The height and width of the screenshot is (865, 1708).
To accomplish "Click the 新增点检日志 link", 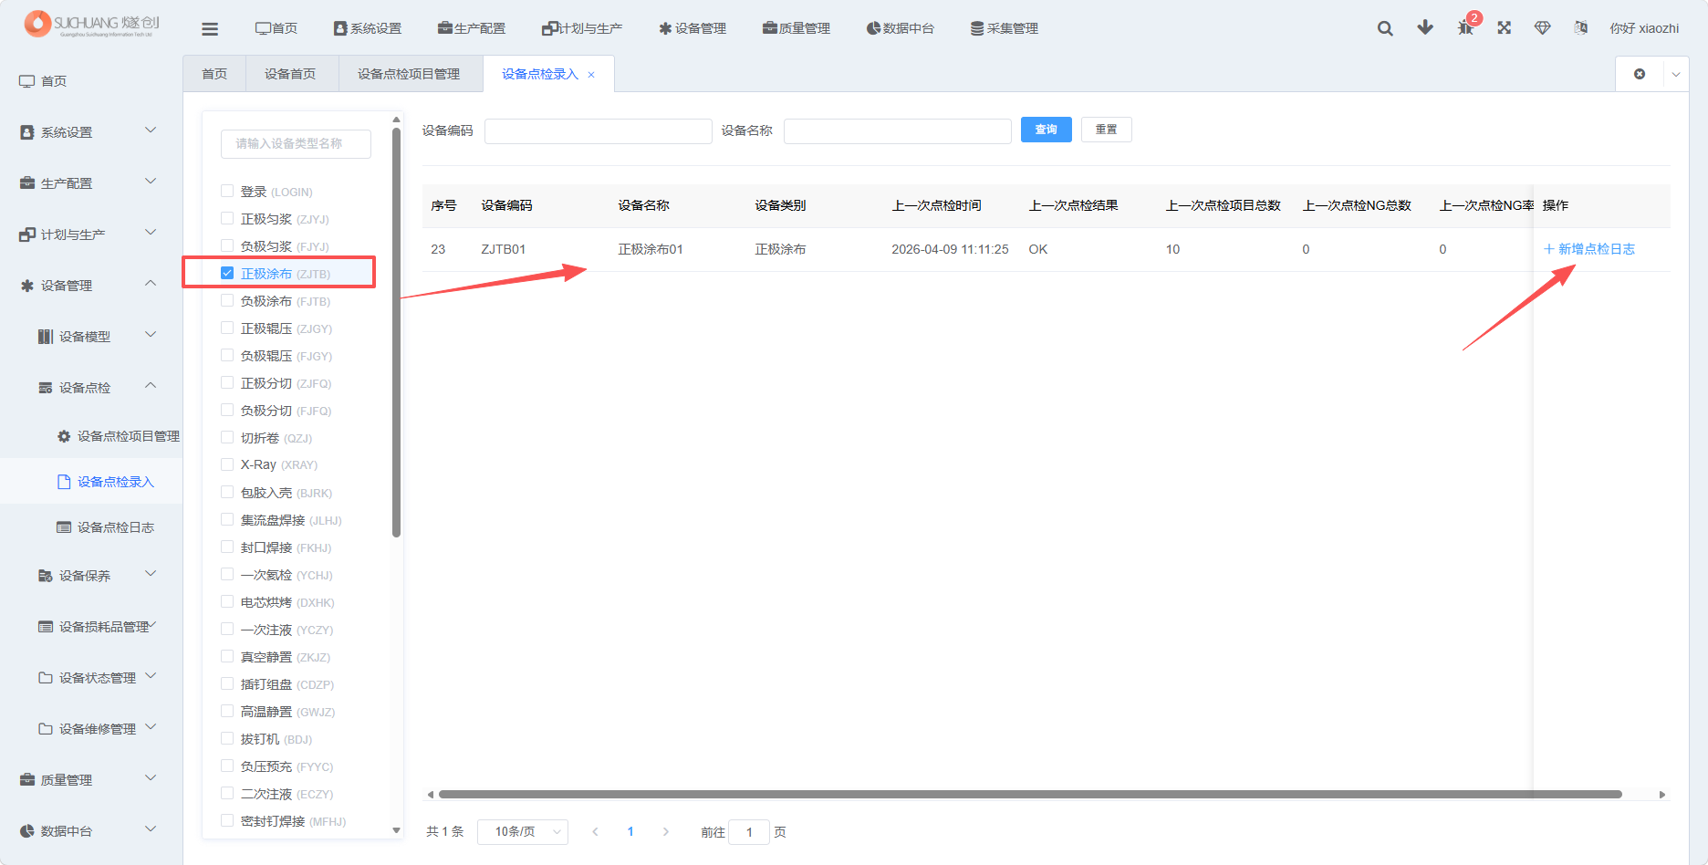I will [1589, 249].
